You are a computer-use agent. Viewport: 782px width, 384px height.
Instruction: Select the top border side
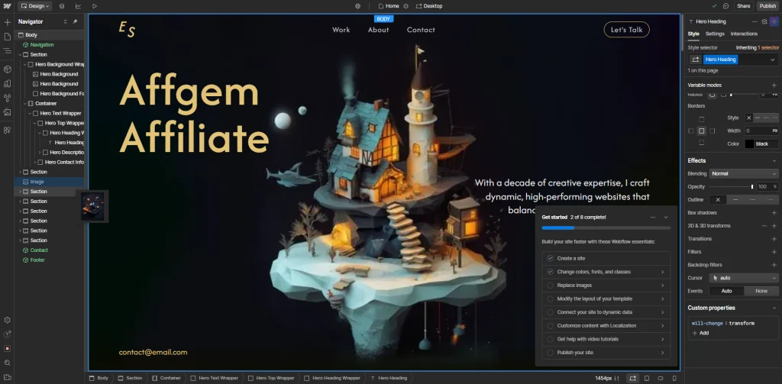(702, 119)
